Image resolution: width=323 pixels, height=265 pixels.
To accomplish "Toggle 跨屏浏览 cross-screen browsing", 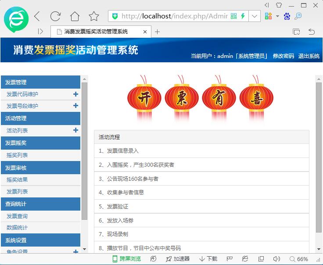I will [126, 259].
